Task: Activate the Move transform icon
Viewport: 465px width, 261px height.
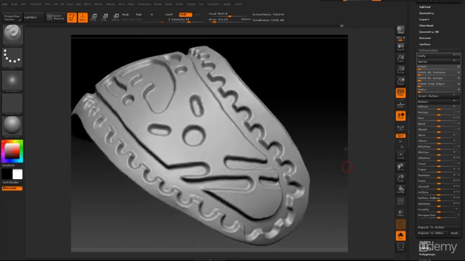Action: (x=94, y=17)
